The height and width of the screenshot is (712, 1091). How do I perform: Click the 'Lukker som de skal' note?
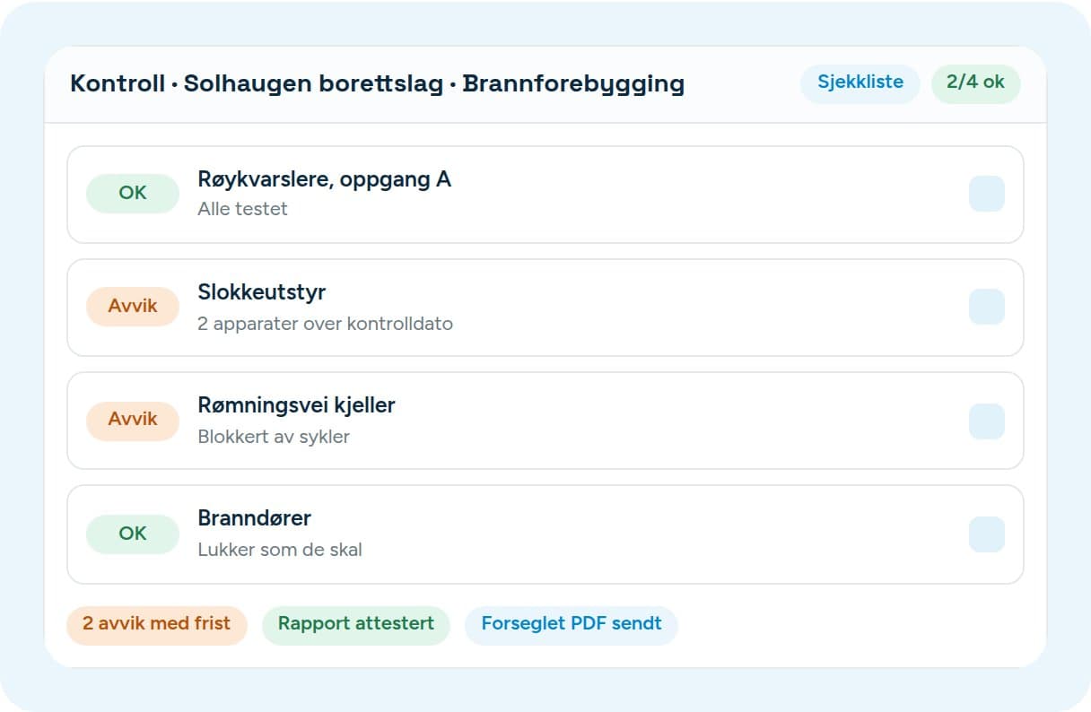[280, 550]
